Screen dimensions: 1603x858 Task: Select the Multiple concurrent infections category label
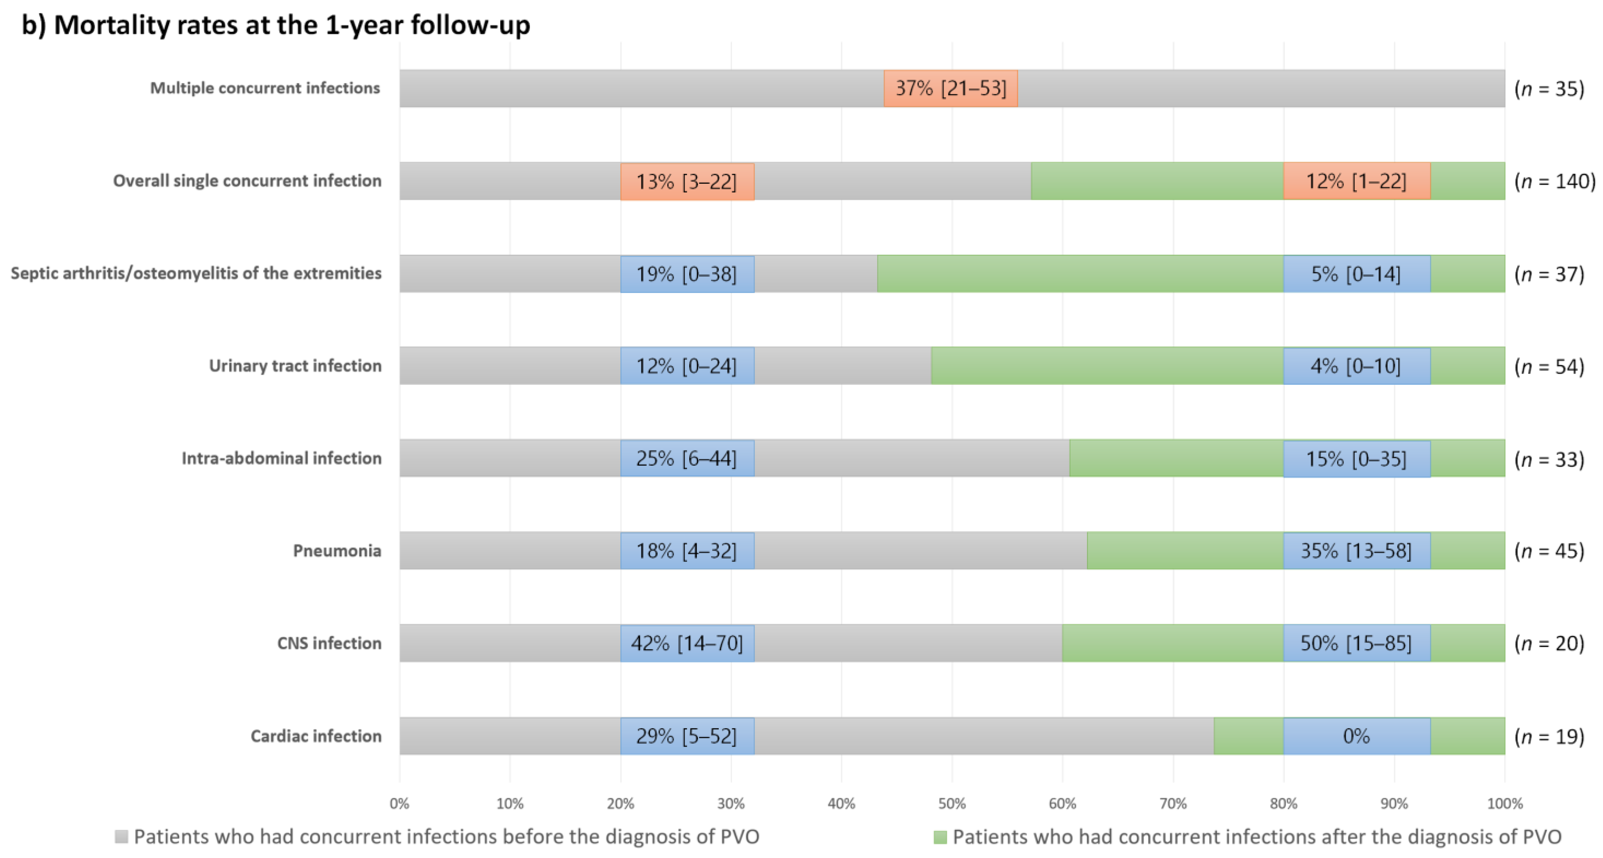point(265,88)
